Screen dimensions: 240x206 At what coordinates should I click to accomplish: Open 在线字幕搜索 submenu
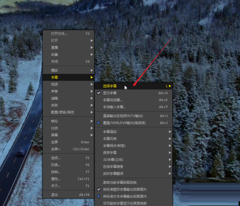134,167
